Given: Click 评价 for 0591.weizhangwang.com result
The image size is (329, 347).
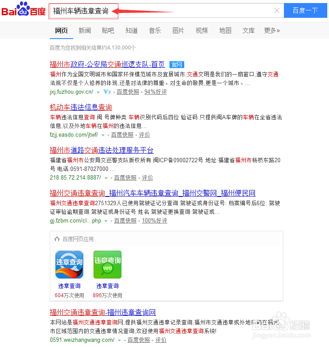Looking at the screenshot, I should [161, 340].
